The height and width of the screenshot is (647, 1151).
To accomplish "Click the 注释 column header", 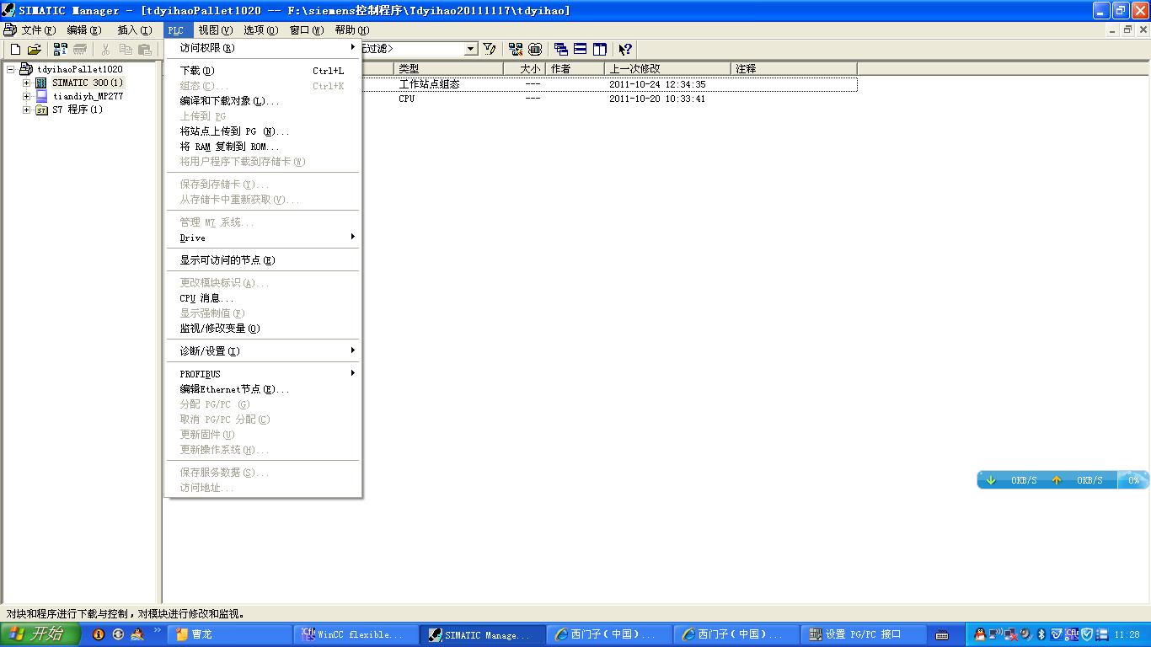I will [x=794, y=69].
